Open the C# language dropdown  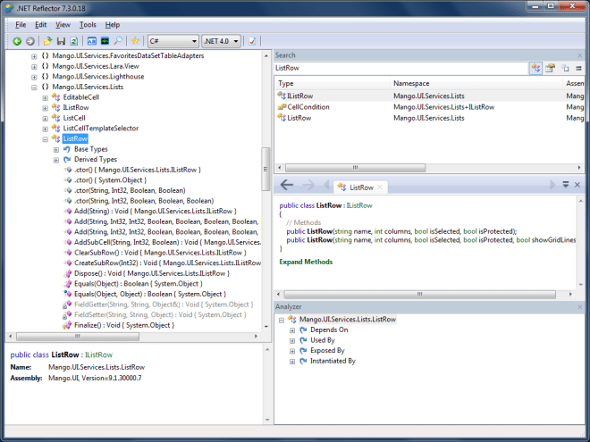[x=173, y=41]
